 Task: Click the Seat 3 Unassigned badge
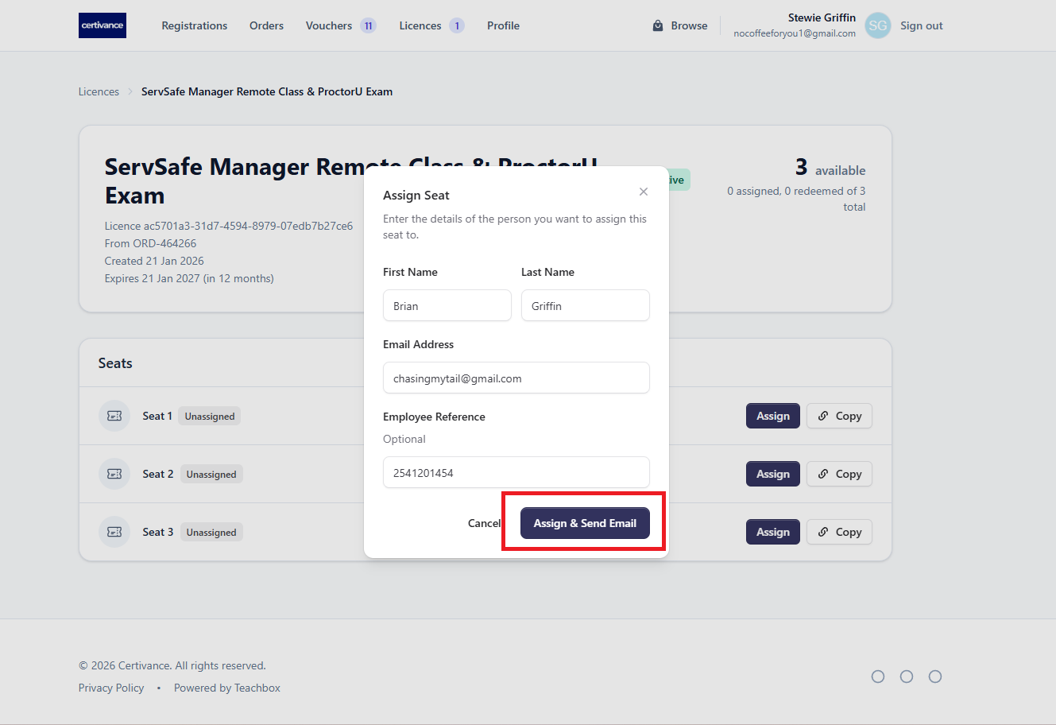[211, 532]
